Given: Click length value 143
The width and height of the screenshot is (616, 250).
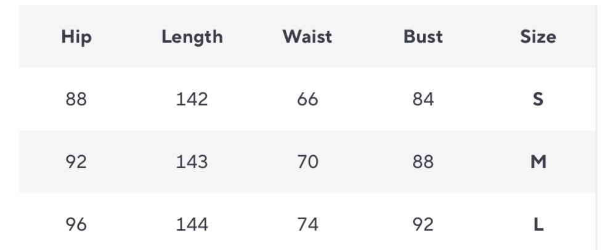Looking at the screenshot, I should tap(192, 162).
